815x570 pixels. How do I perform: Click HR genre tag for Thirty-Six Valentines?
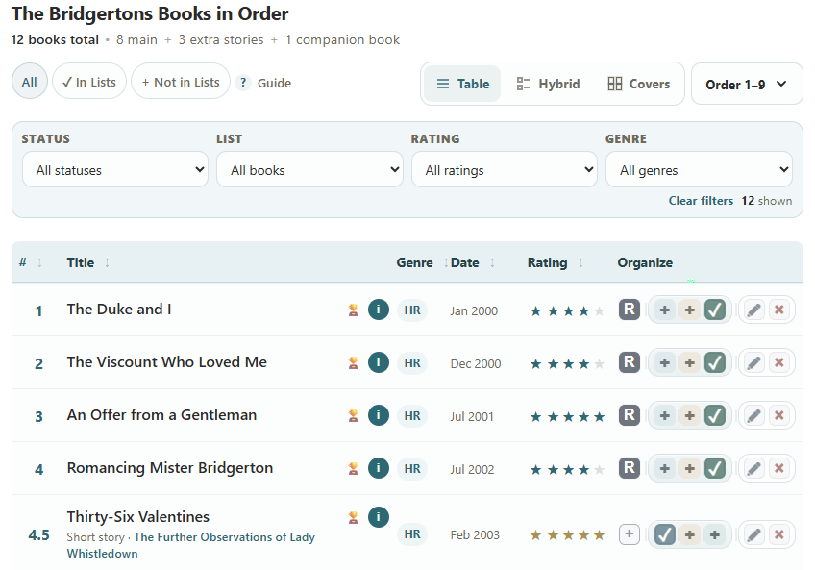click(412, 534)
